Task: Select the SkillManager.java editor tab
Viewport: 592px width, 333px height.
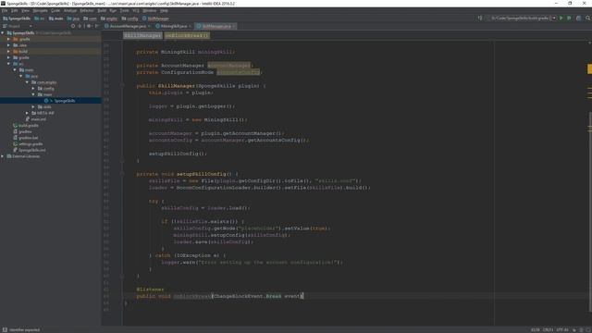Action: 216,26
